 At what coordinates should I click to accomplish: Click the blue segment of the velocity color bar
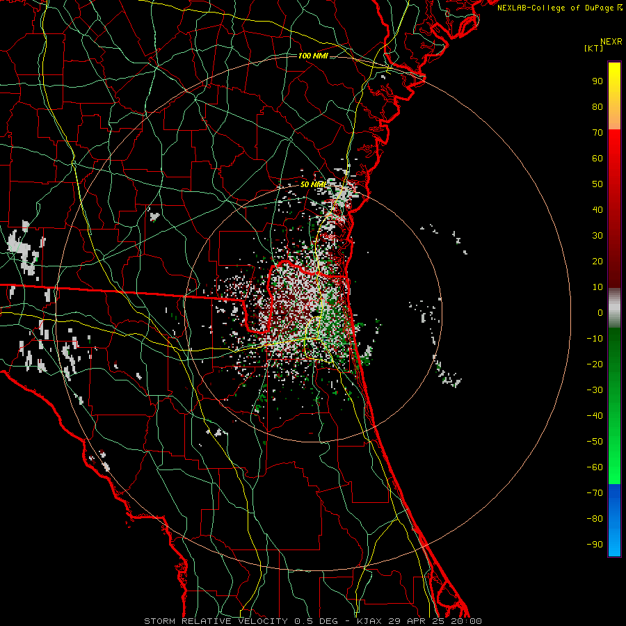click(x=614, y=520)
